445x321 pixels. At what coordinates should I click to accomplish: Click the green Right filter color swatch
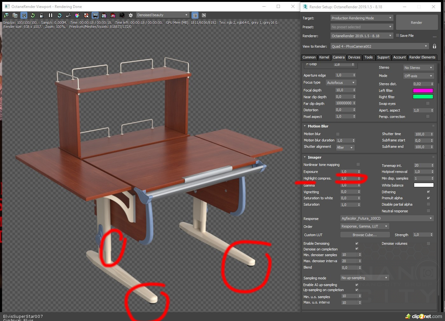(x=423, y=97)
